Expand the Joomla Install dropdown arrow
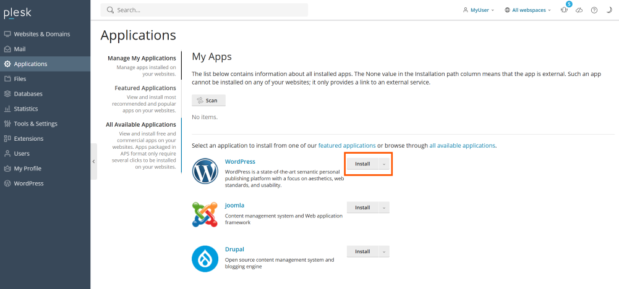Image resolution: width=619 pixels, height=289 pixels. [x=384, y=207]
